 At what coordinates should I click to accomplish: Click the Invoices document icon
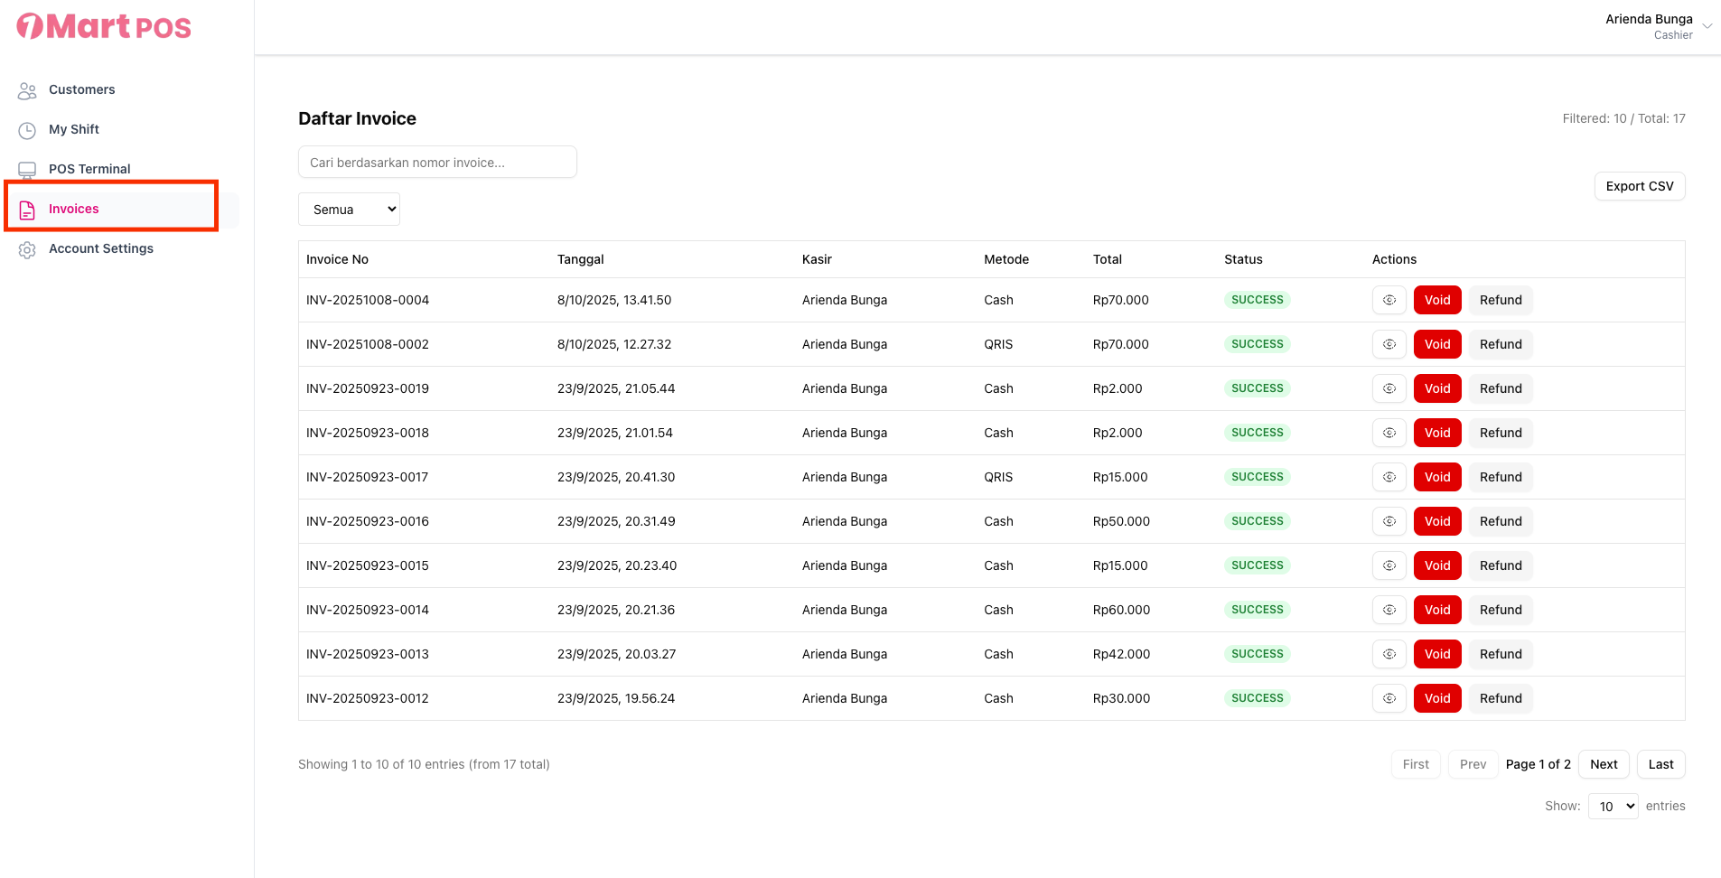coord(27,210)
